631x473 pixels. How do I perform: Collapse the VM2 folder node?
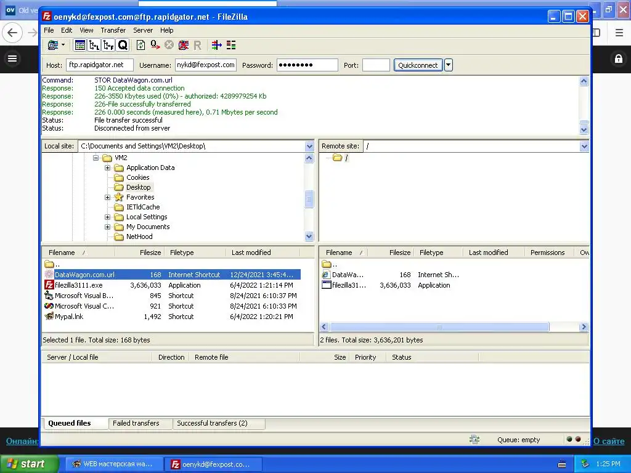96,158
